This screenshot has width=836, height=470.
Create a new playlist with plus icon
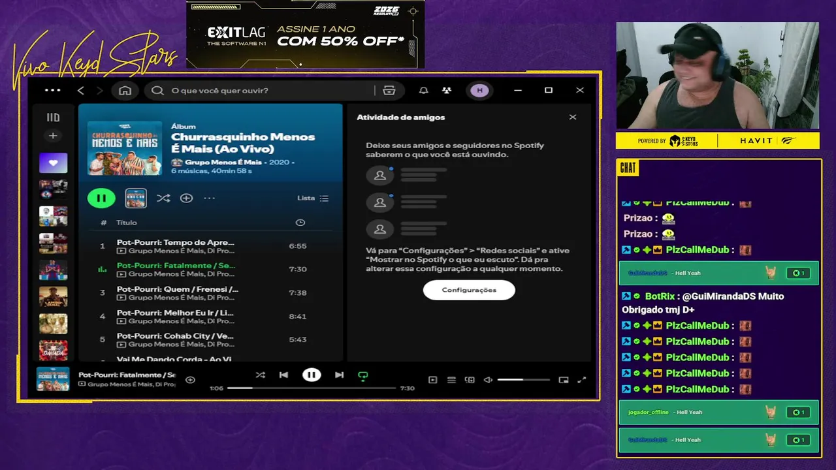[53, 136]
